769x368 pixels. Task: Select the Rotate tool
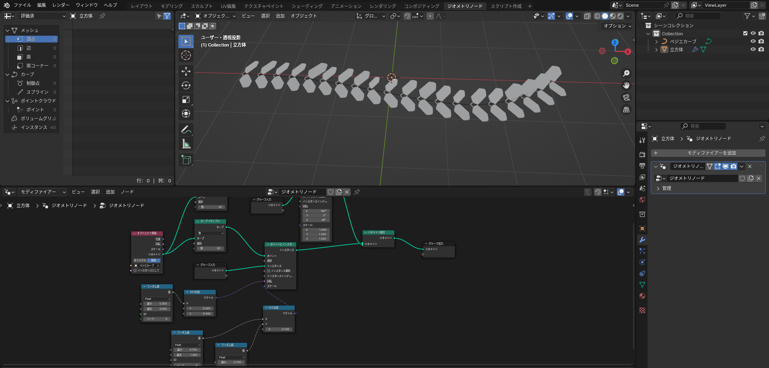(186, 85)
